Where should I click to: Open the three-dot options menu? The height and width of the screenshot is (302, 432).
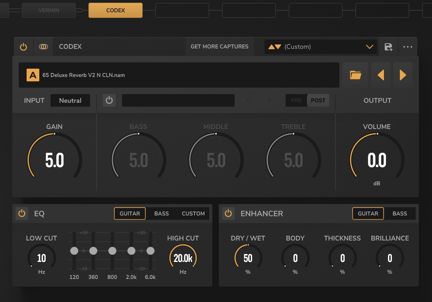tap(408, 47)
